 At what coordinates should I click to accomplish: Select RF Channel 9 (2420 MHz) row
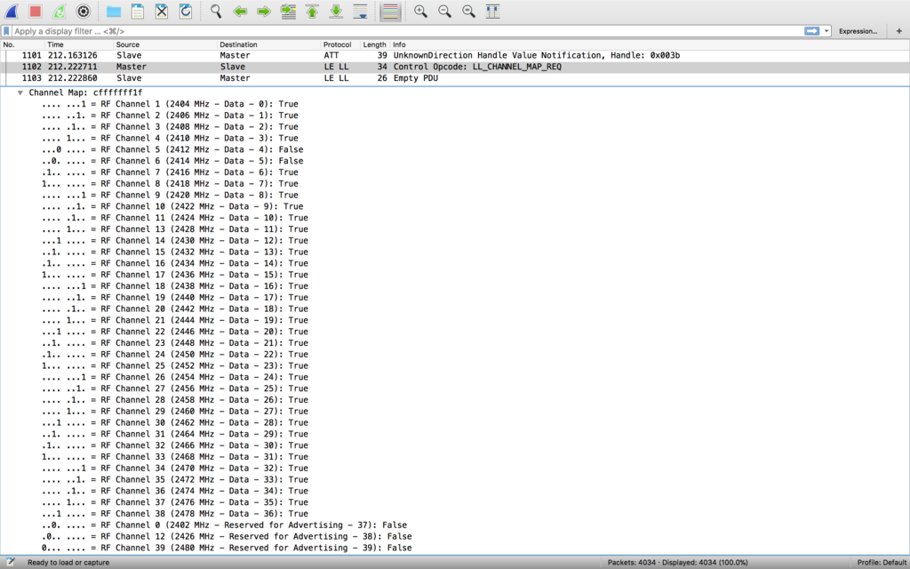(170, 195)
